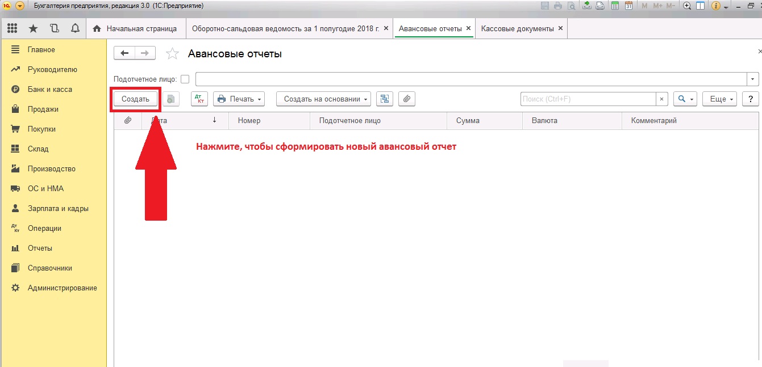762x367 pixels.
Task: Open the Favorites star in top panel
Action: pos(33,28)
